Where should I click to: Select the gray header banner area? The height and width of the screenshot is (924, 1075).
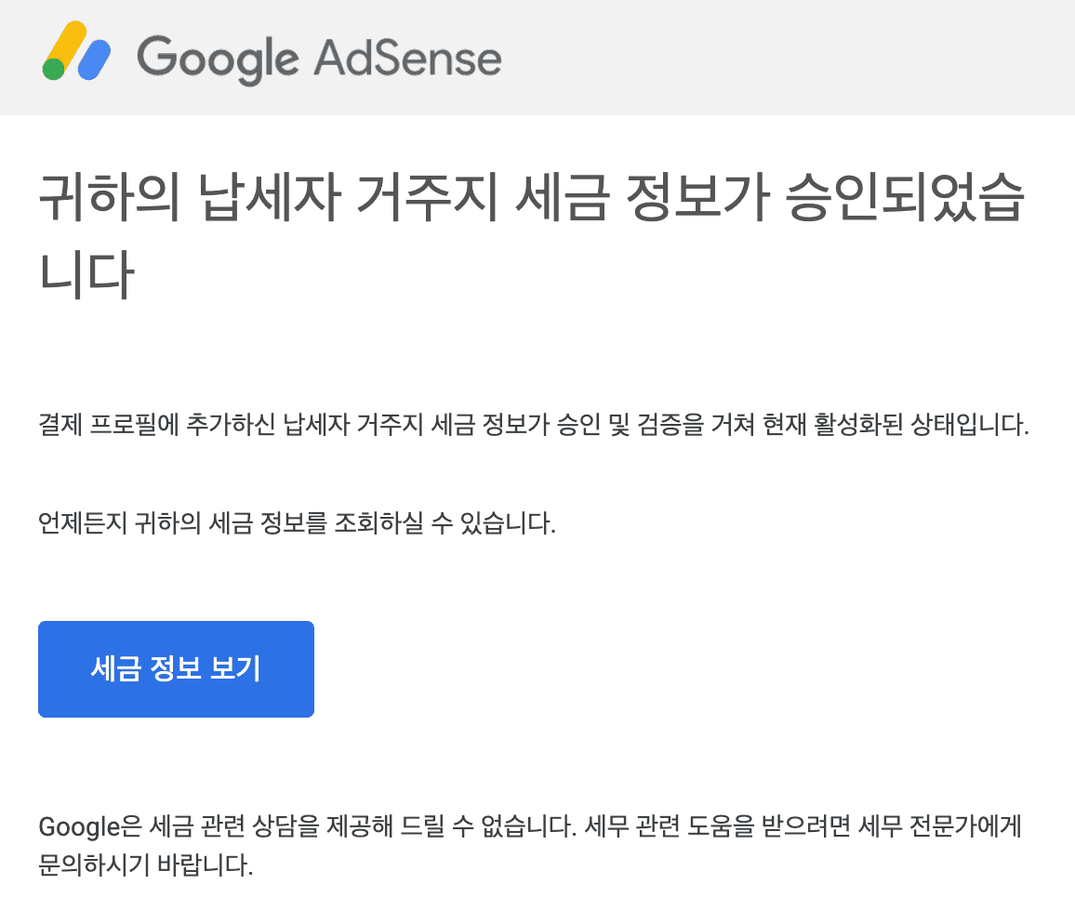[x=744, y=58]
